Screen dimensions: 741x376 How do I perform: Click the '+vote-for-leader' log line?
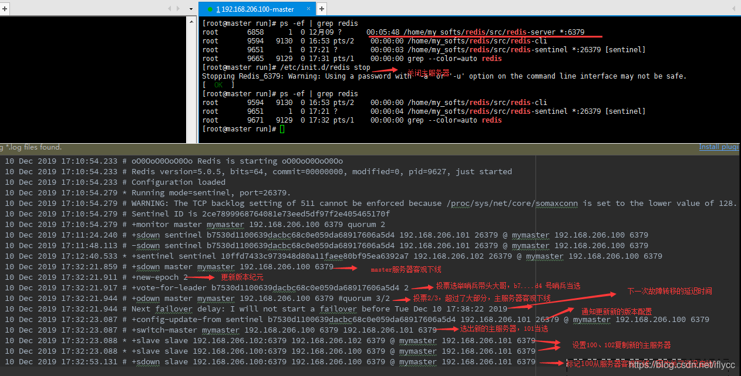pyautogui.click(x=207, y=287)
